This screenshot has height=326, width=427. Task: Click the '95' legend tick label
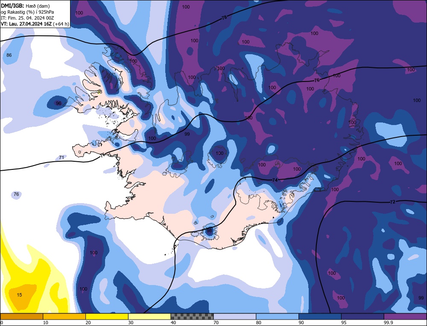point(344,323)
